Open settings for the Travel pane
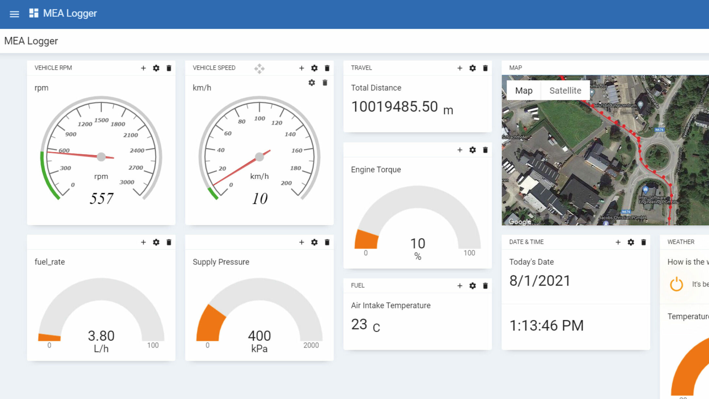 point(472,68)
